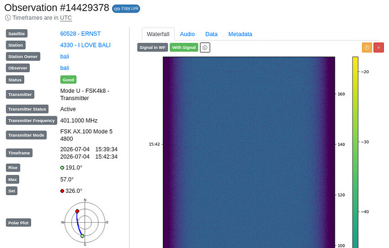Click the Observer bali link
The width and height of the screenshot is (389, 248).
click(x=64, y=68)
